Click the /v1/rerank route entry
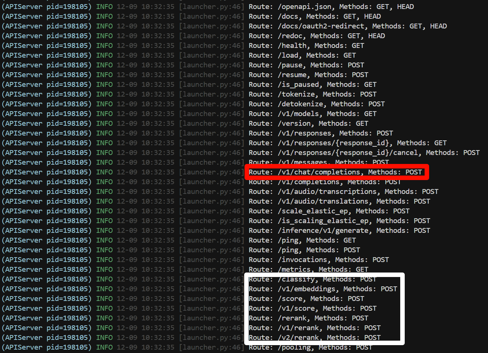Image resolution: width=488 pixels, height=353 pixels. (315, 328)
